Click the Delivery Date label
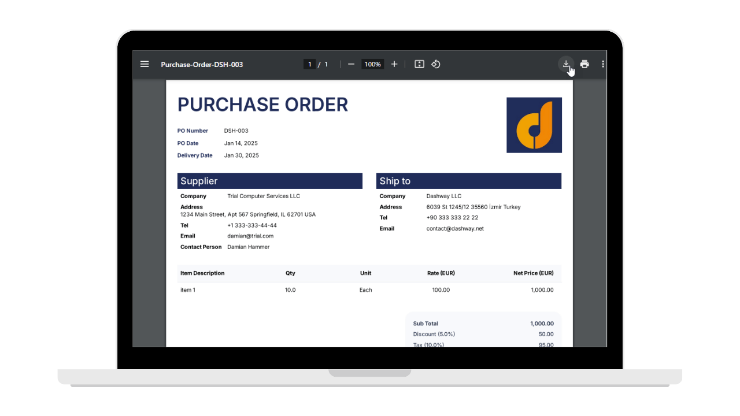The height and width of the screenshot is (416, 740). coord(195,155)
